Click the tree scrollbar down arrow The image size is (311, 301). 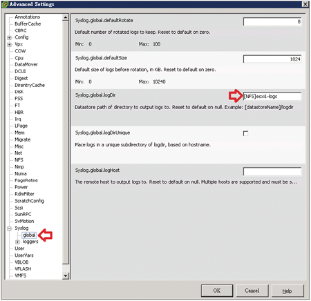pos(66,275)
